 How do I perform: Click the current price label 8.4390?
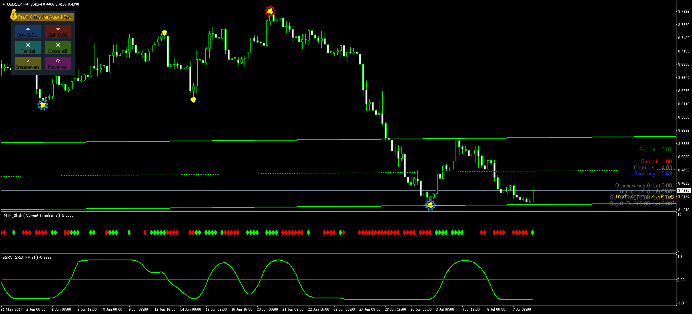[x=684, y=191]
